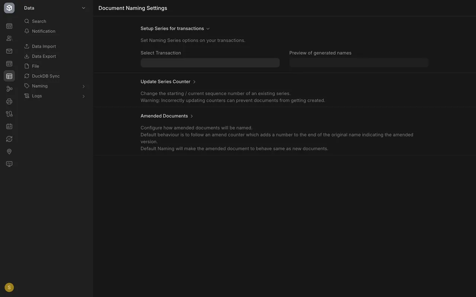The width and height of the screenshot is (476, 297).
Task: Click the magnifier icon beside Search
Action: (27, 21)
